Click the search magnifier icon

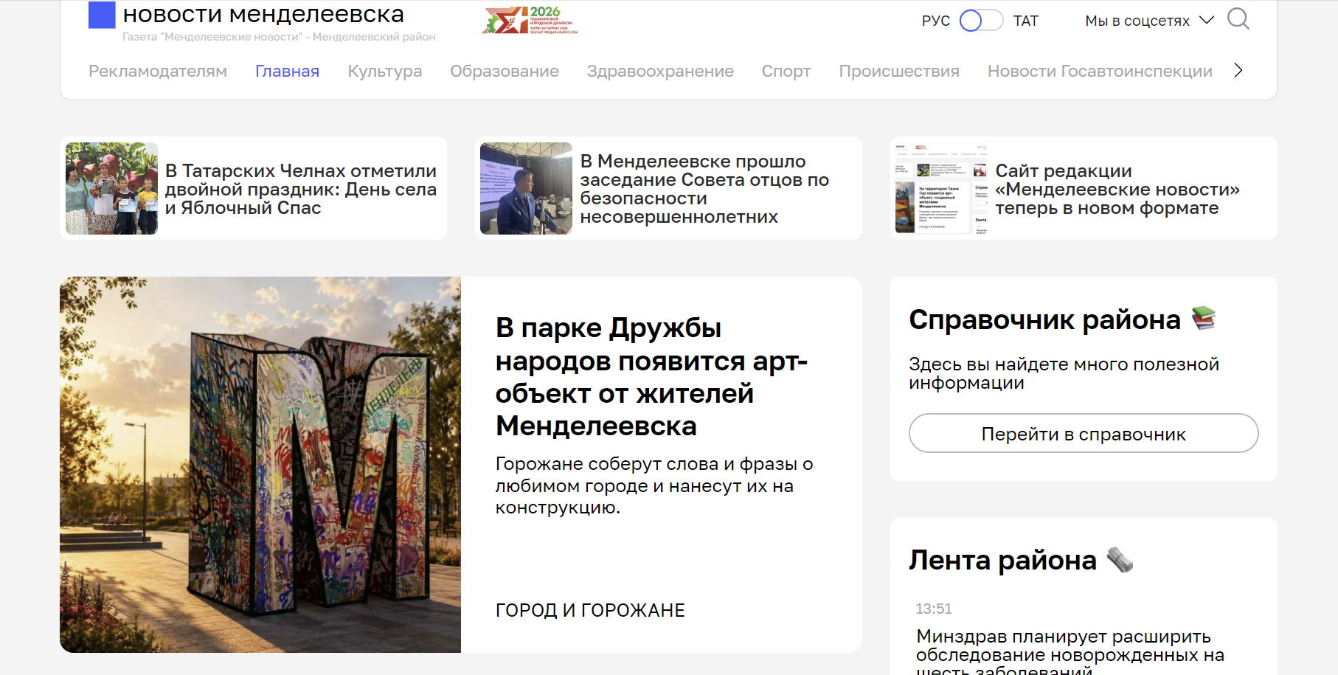pyautogui.click(x=1238, y=18)
